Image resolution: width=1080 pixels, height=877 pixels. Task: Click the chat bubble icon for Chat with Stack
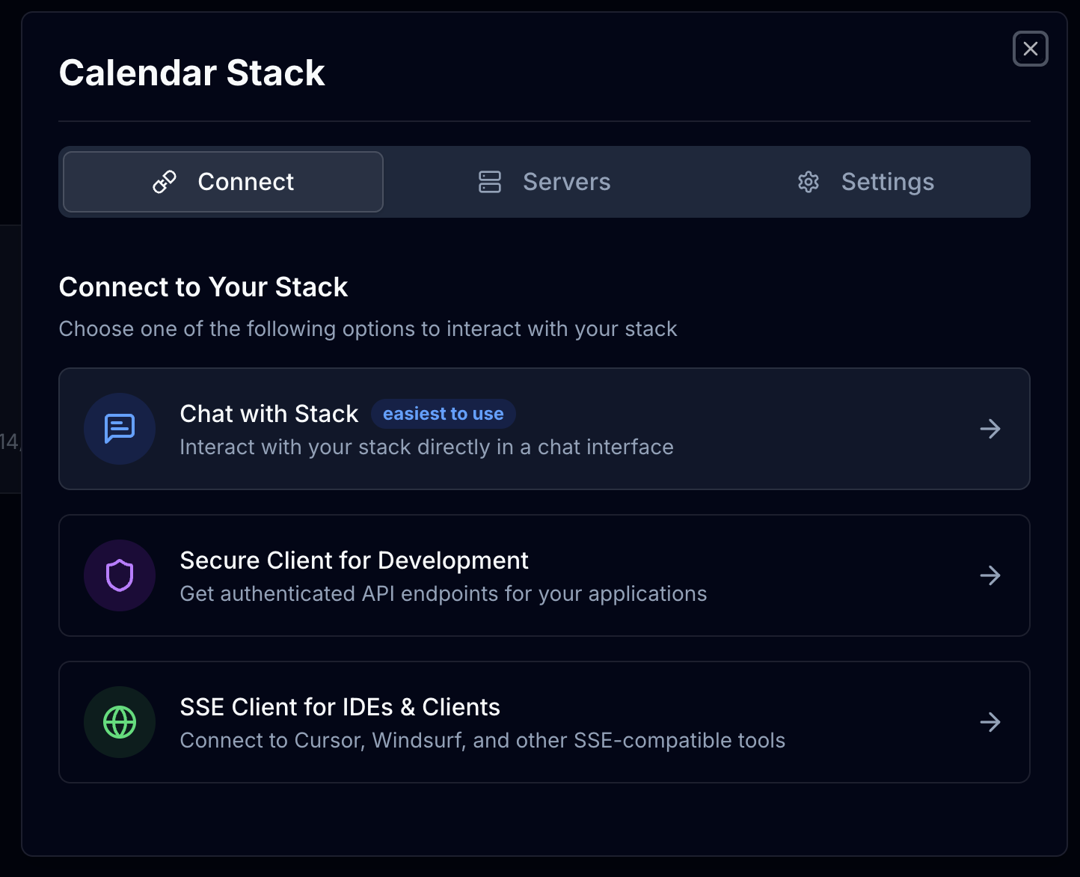pos(120,429)
